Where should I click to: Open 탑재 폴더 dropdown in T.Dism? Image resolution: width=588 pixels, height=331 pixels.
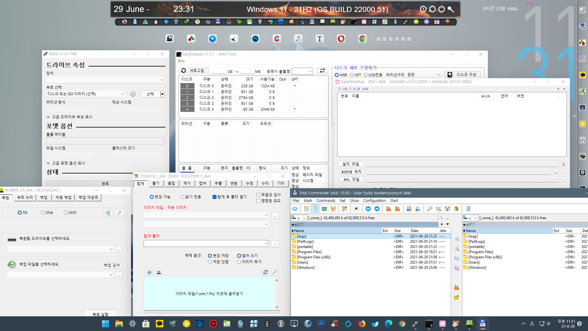tap(206, 244)
